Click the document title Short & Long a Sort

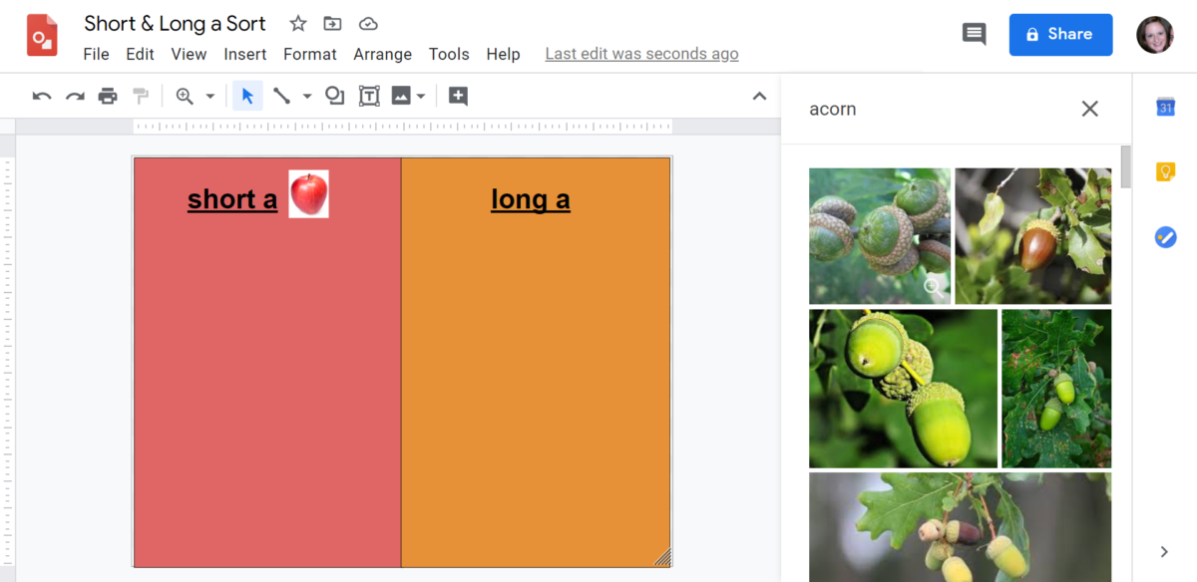(x=175, y=23)
